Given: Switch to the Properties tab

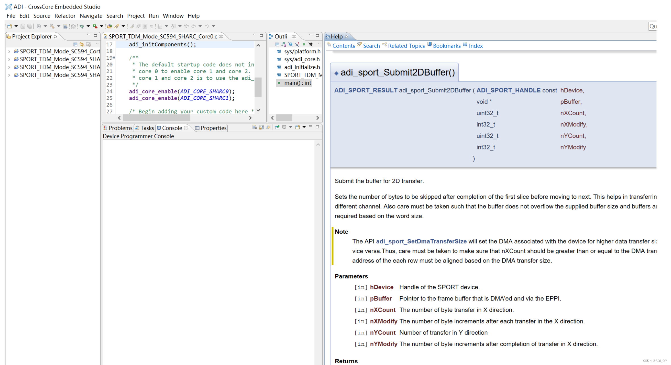Looking at the screenshot, I should (x=211, y=128).
